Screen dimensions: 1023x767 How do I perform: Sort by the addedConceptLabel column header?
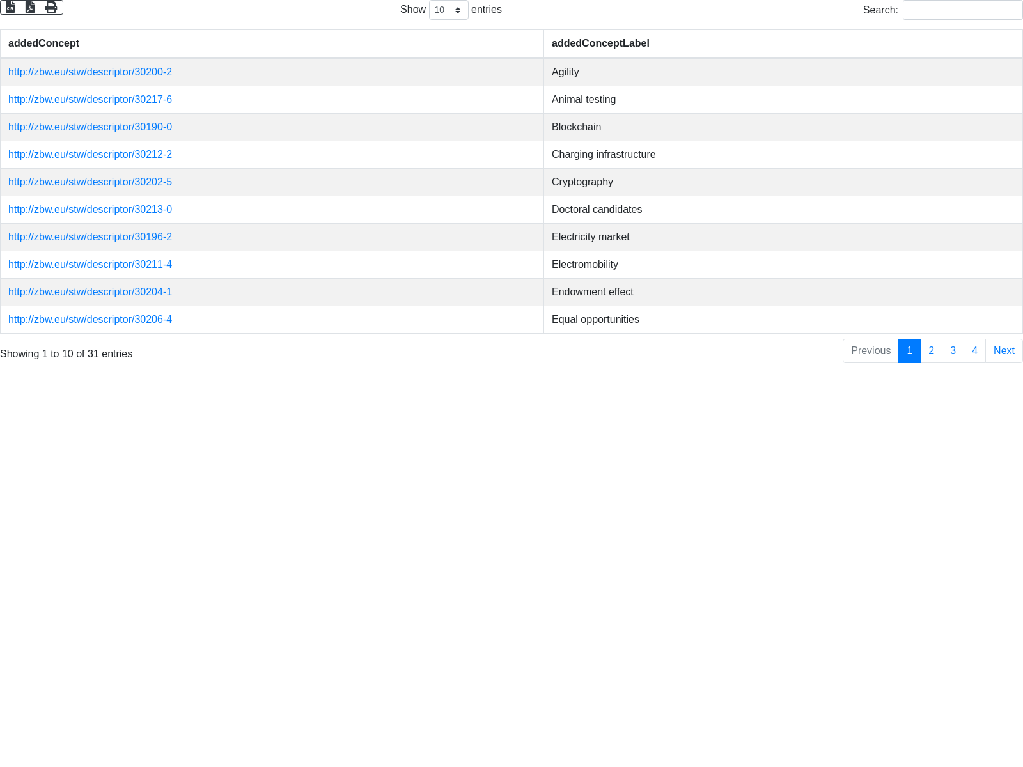(600, 43)
